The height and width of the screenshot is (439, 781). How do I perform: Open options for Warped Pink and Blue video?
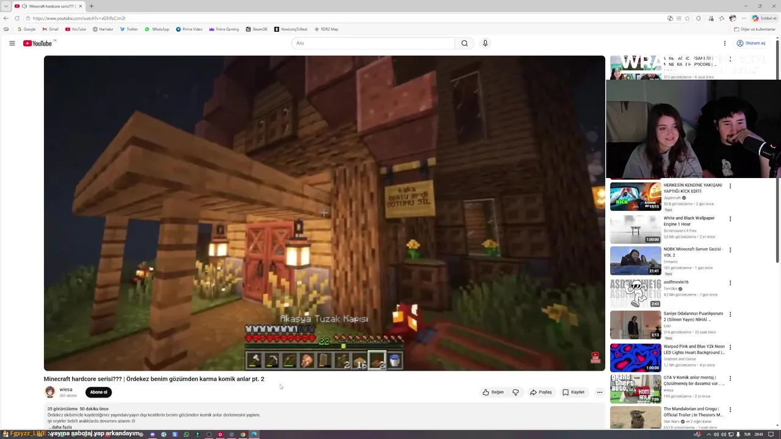(730, 348)
